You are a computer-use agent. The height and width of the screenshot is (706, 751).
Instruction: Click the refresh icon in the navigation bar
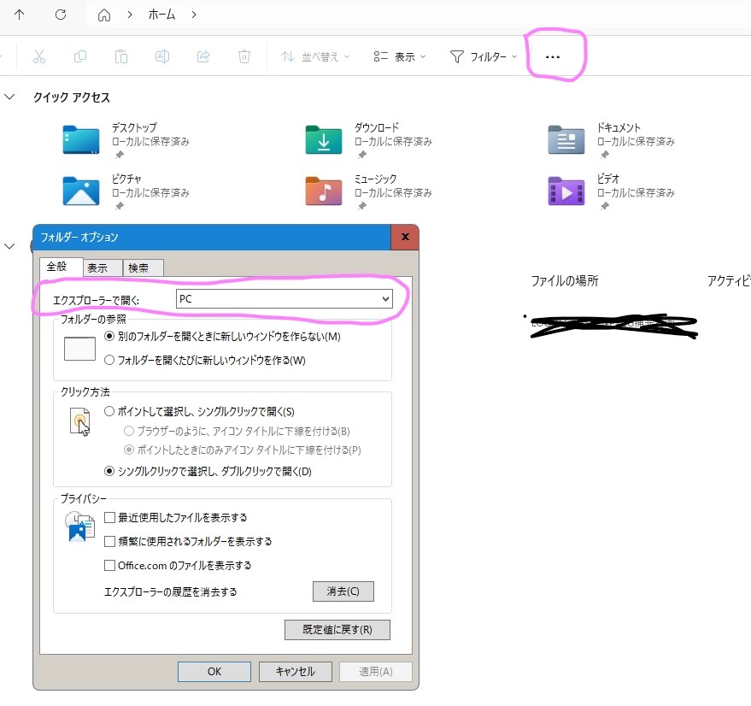[59, 15]
